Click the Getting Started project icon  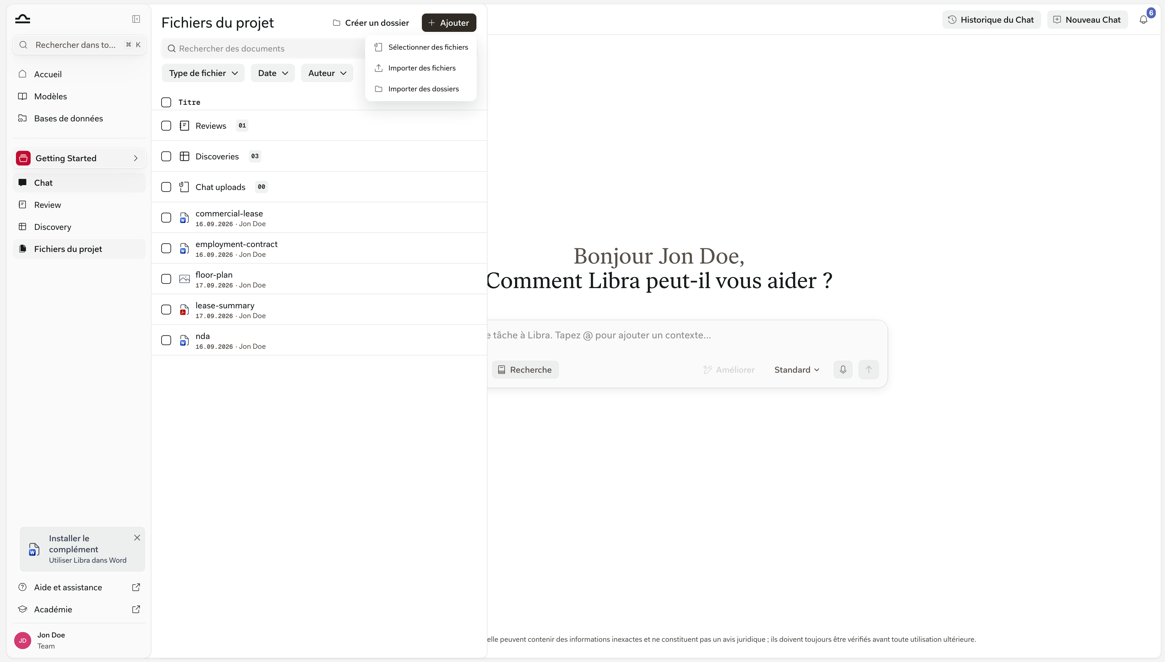[23, 158]
